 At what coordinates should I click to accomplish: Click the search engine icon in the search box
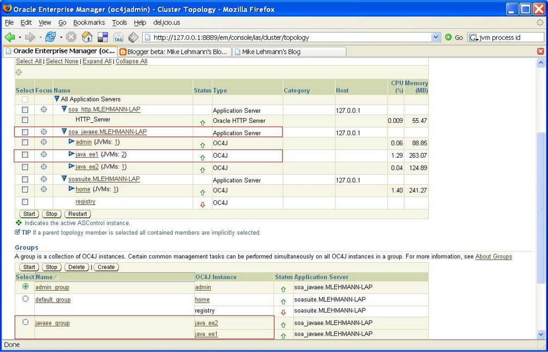pyautogui.click(x=473, y=37)
